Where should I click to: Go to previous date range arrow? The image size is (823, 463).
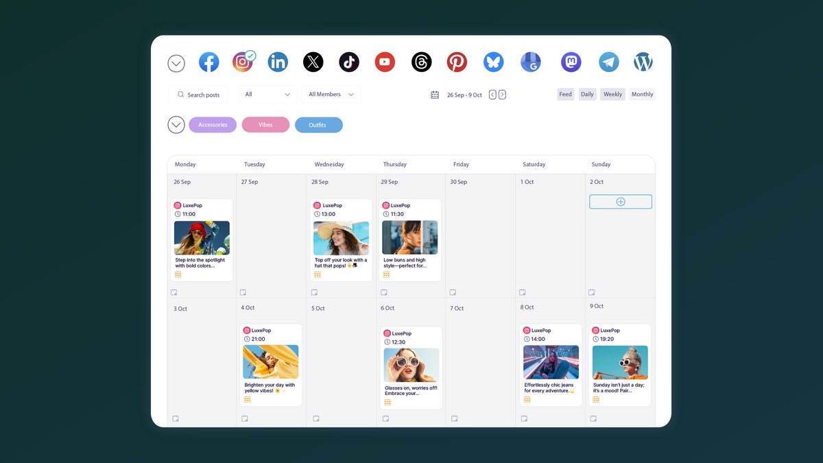tap(492, 95)
